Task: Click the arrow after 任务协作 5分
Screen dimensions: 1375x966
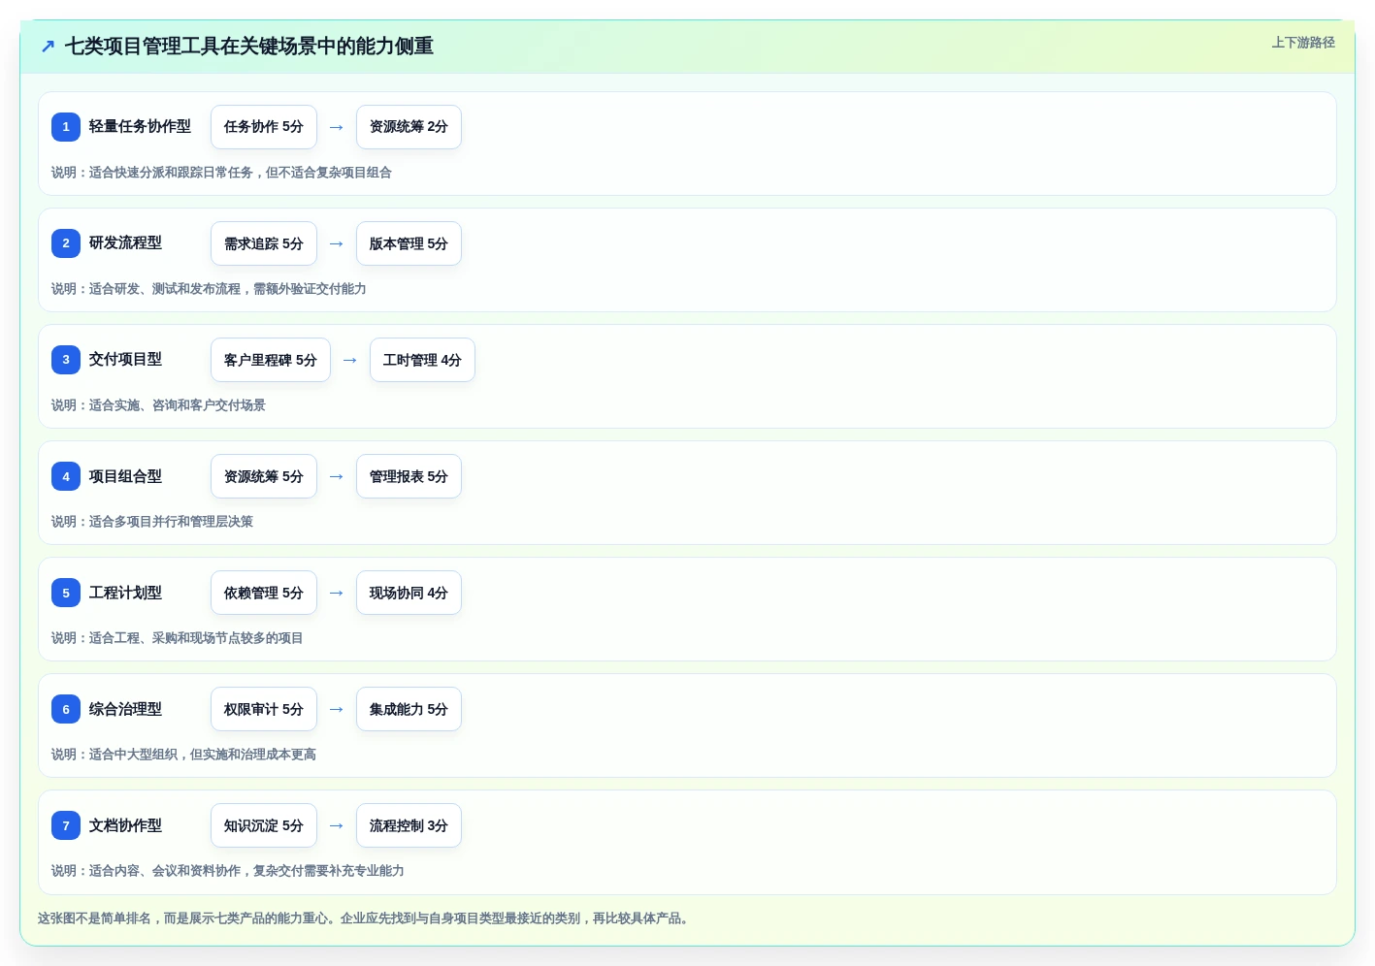Action: pos(337,127)
